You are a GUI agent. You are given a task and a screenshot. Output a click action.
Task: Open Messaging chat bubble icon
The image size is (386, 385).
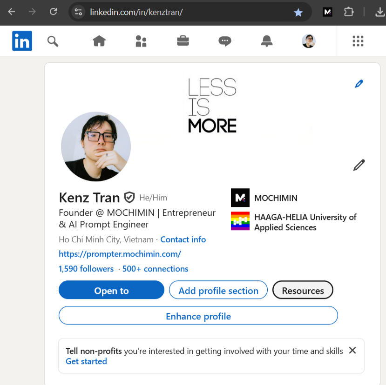coord(225,41)
